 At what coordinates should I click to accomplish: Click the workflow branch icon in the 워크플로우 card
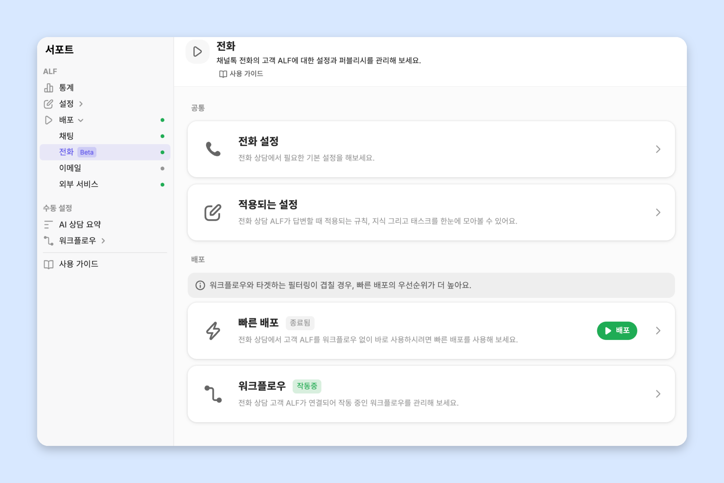[213, 394]
